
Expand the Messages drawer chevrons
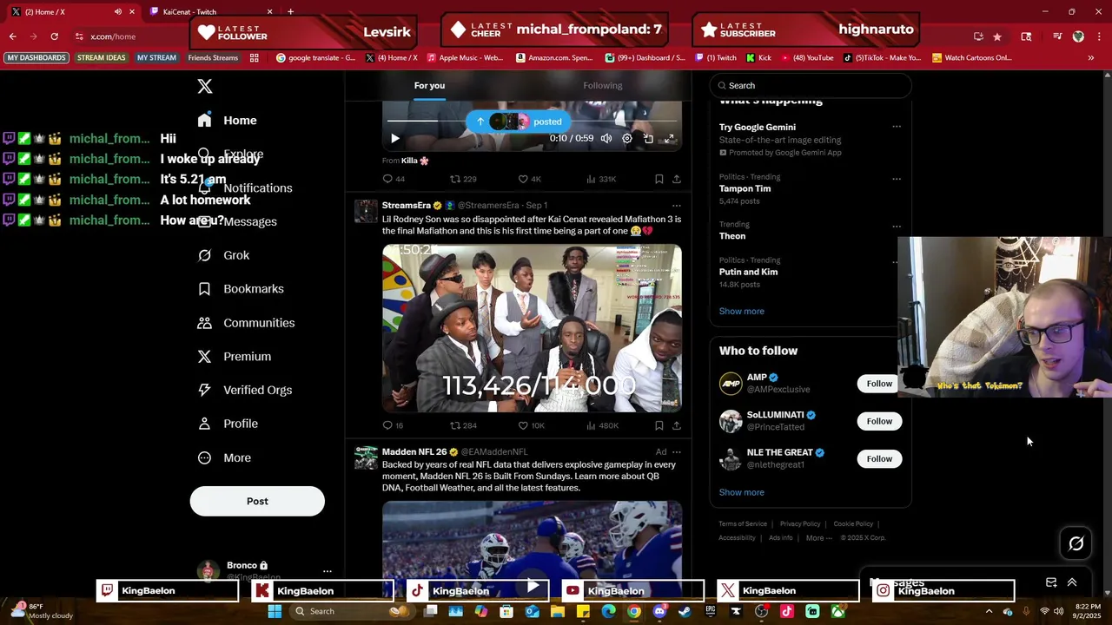point(1072,582)
